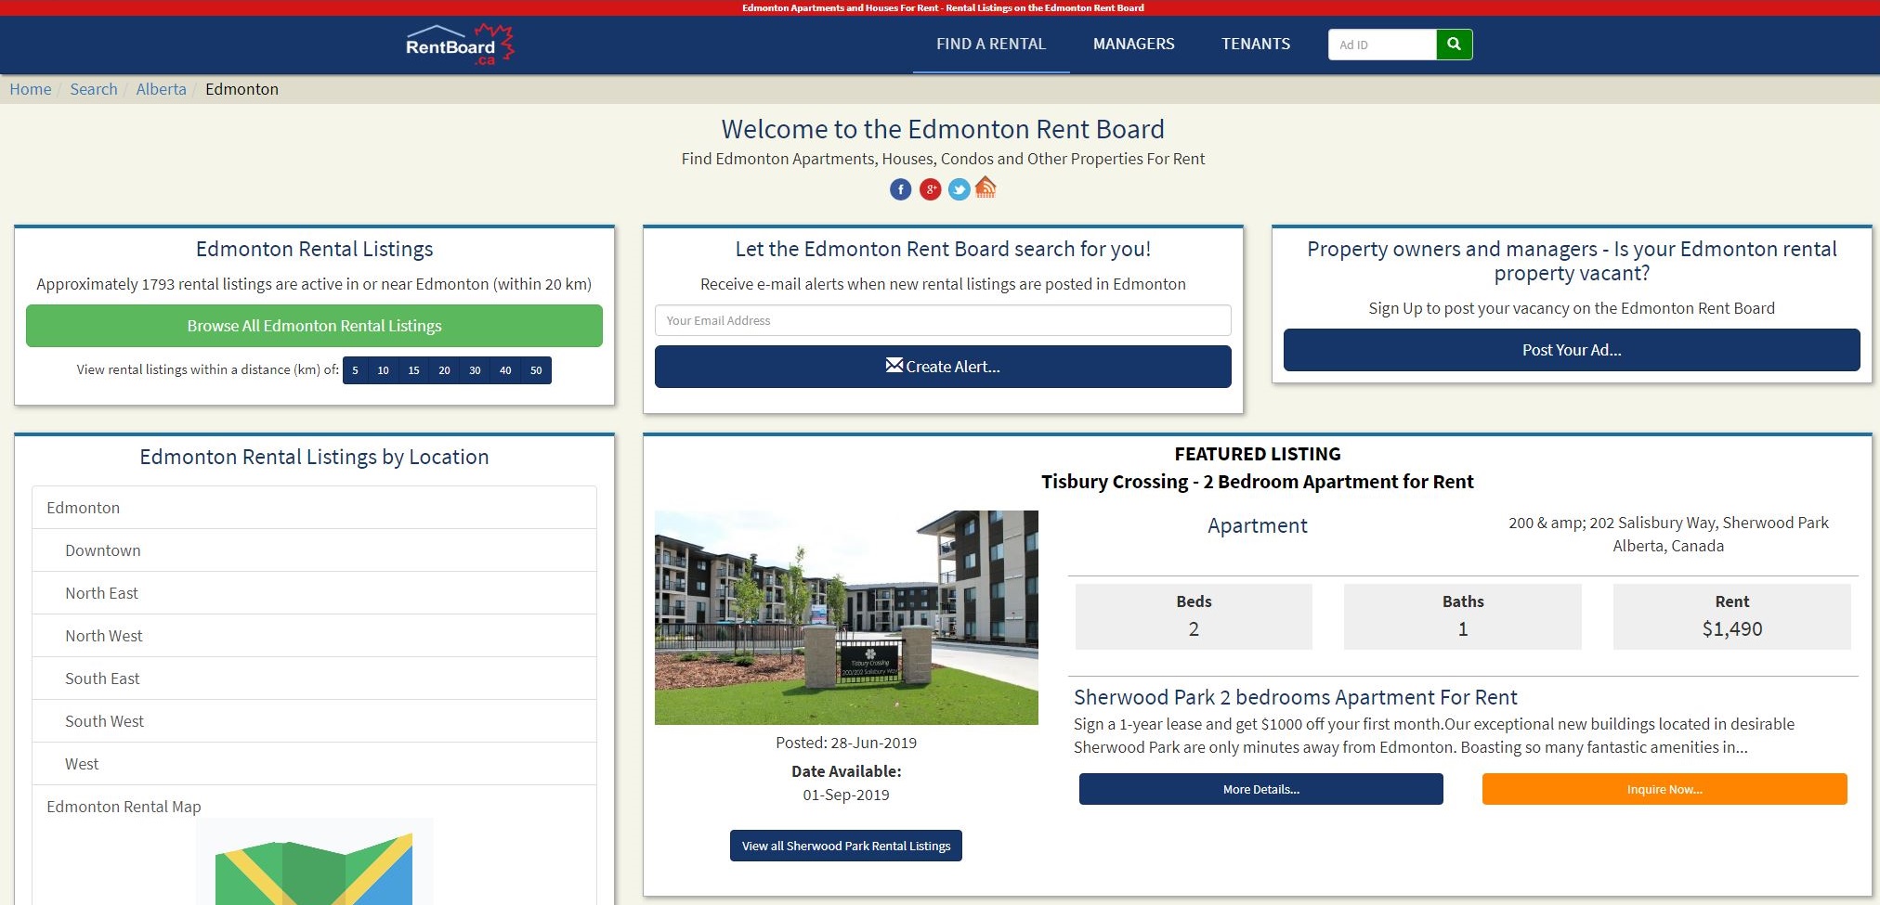Expand the South East location listing

point(101,678)
